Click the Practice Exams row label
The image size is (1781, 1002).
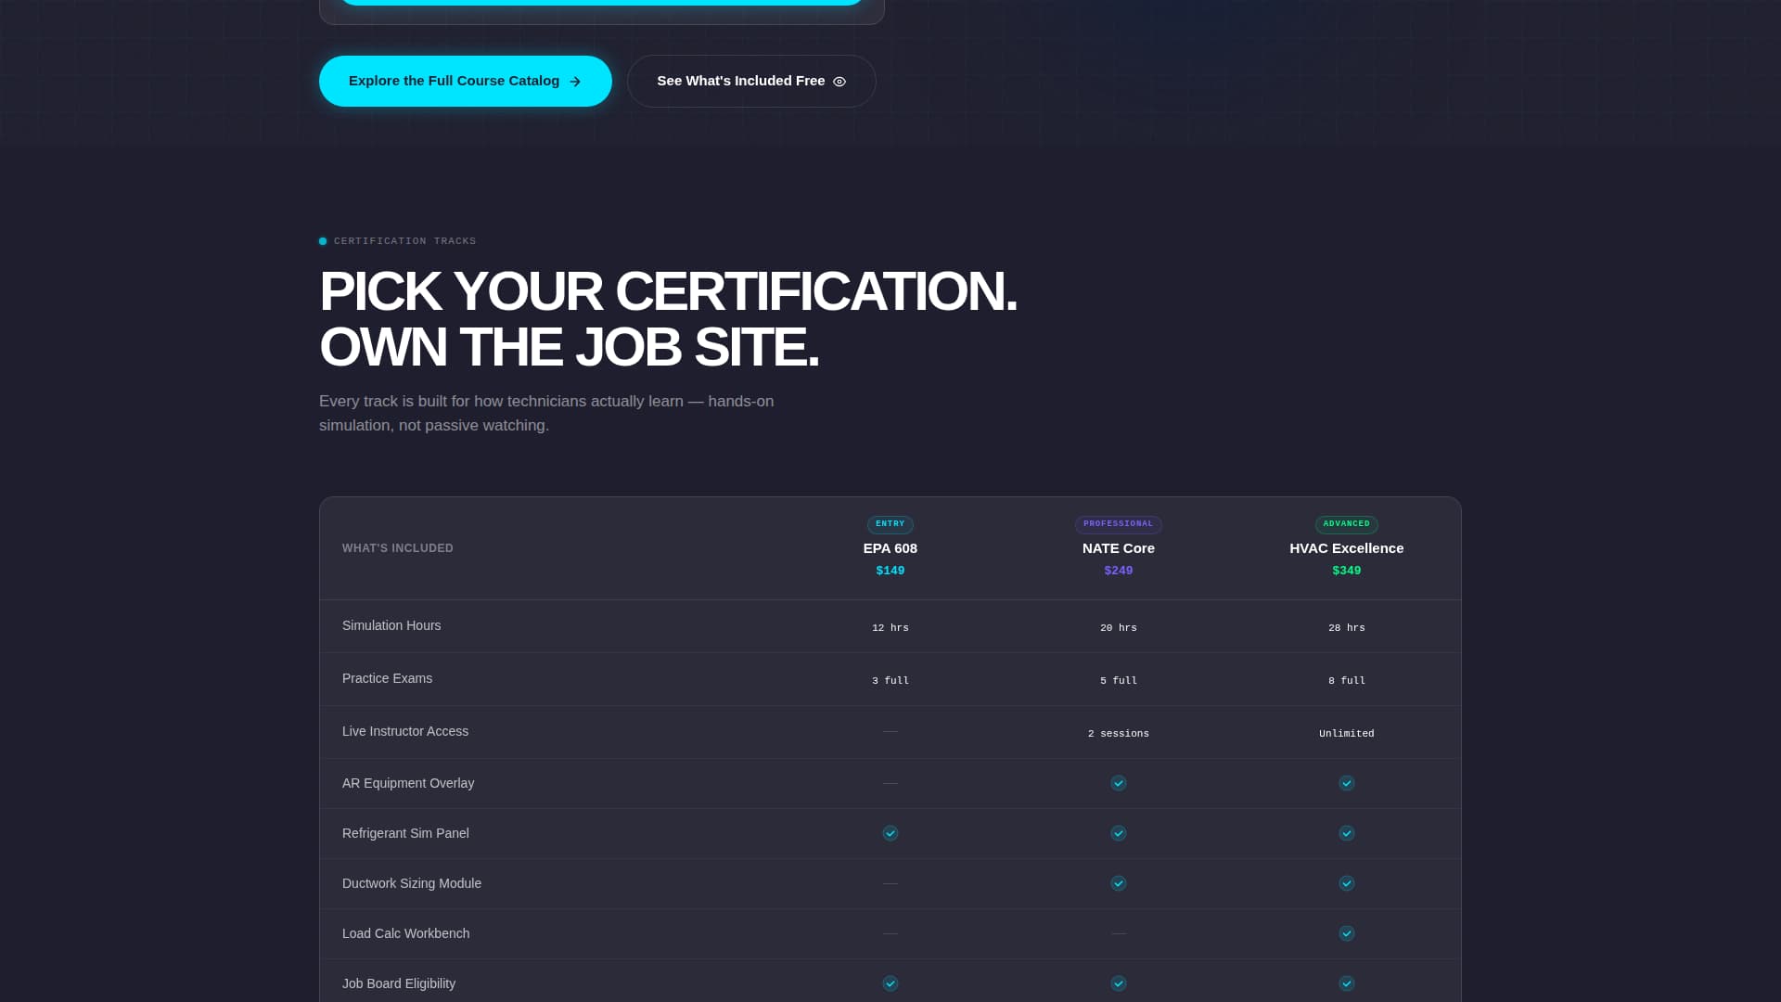(387, 678)
